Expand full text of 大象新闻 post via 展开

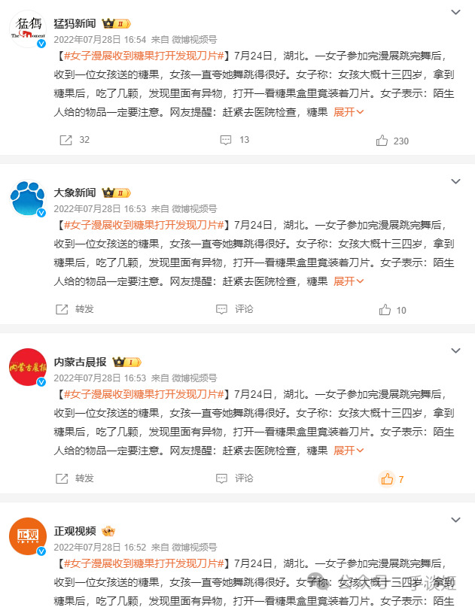[x=349, y=281]
